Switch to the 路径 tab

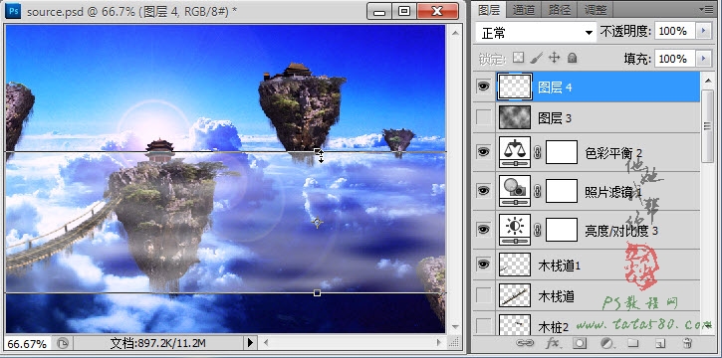point(559,9)
